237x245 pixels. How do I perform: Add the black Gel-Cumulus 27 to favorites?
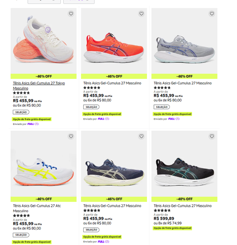pos(212,136)
